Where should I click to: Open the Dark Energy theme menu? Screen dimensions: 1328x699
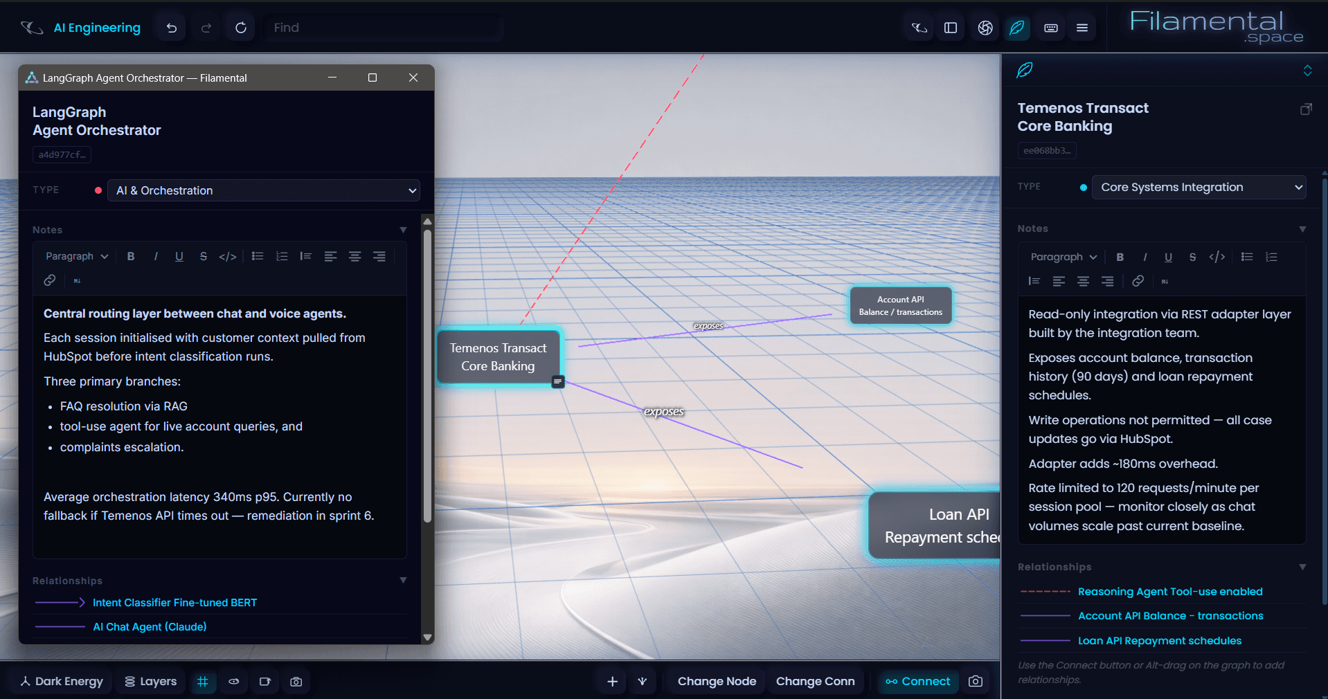61,682
